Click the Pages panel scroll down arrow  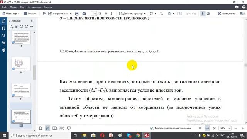pos(34,130)
